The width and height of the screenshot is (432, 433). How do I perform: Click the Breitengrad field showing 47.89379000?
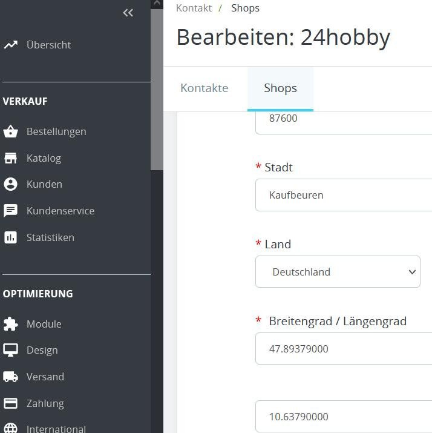tap(344, 349)
